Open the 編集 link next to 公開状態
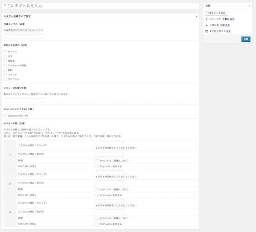 (228, 25)
